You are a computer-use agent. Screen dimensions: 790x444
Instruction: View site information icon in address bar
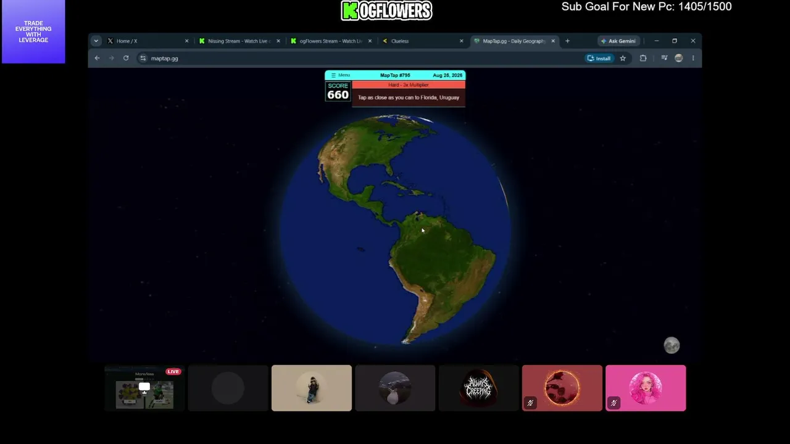point(143,58)
